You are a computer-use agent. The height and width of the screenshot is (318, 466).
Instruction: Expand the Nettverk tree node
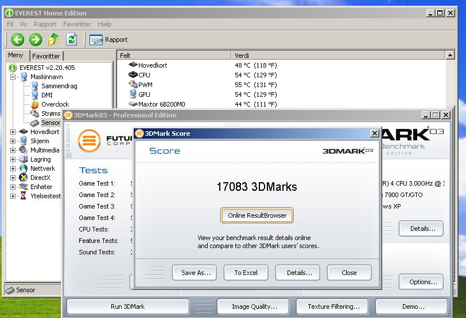13,169
